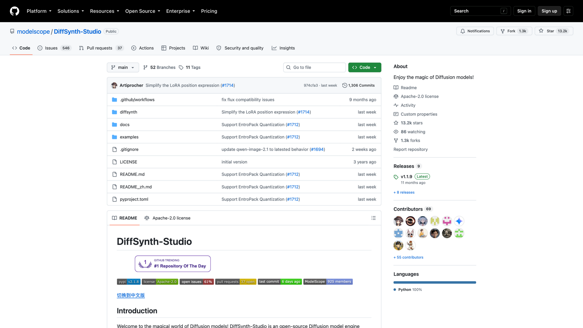This screenshot has height=328, width=583.
Task: Open the commit history clock icon
Action: click(344, 85)
